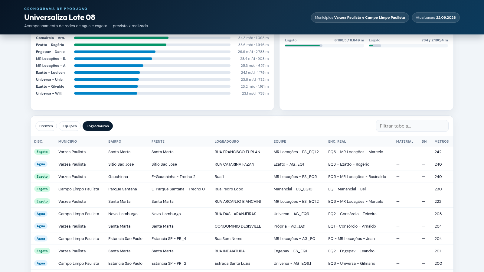Click Agua badge on RUA CATARINA FAZAN row
The width and height of the screenshot is (484, 272).
(41, 164)
